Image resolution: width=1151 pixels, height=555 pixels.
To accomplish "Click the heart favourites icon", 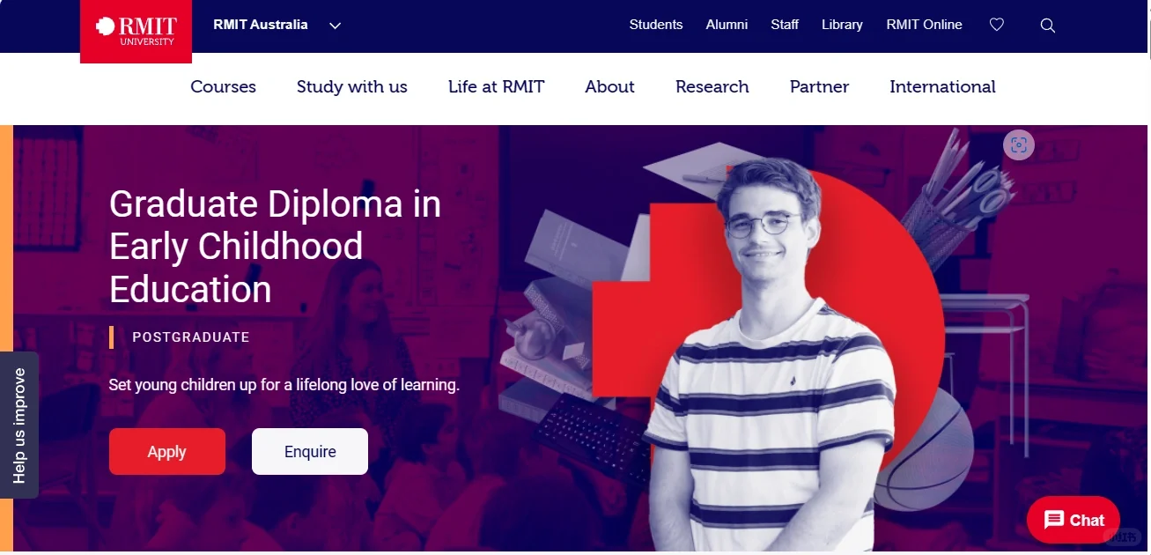I will click(997, 25).
